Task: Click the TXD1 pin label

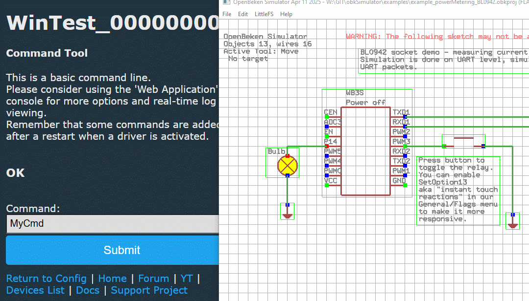Action: [x=401, y=112]
